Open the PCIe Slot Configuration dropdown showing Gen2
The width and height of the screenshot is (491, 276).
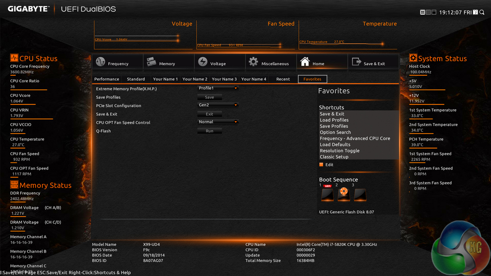(x=218, y=105)
